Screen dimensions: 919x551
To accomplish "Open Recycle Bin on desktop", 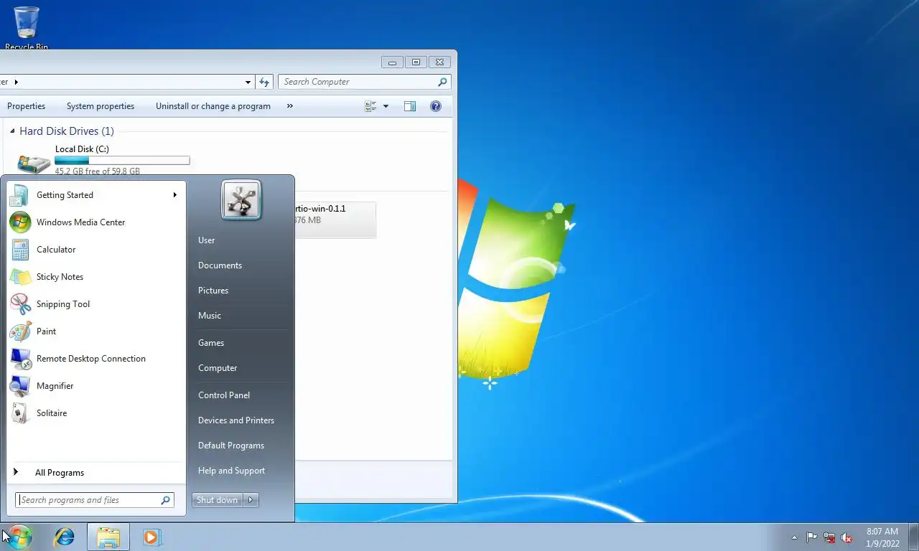I will tap(26, 27).
